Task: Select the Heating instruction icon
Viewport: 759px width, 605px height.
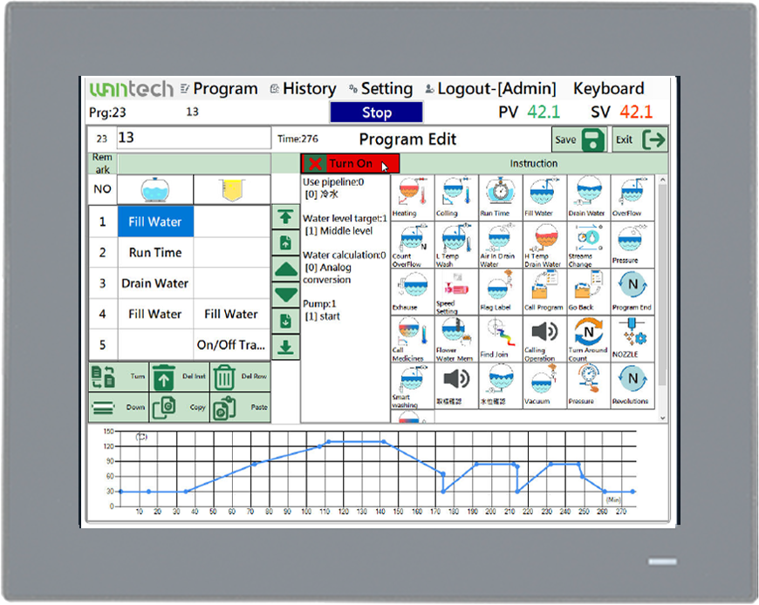Action: point(412,197)
